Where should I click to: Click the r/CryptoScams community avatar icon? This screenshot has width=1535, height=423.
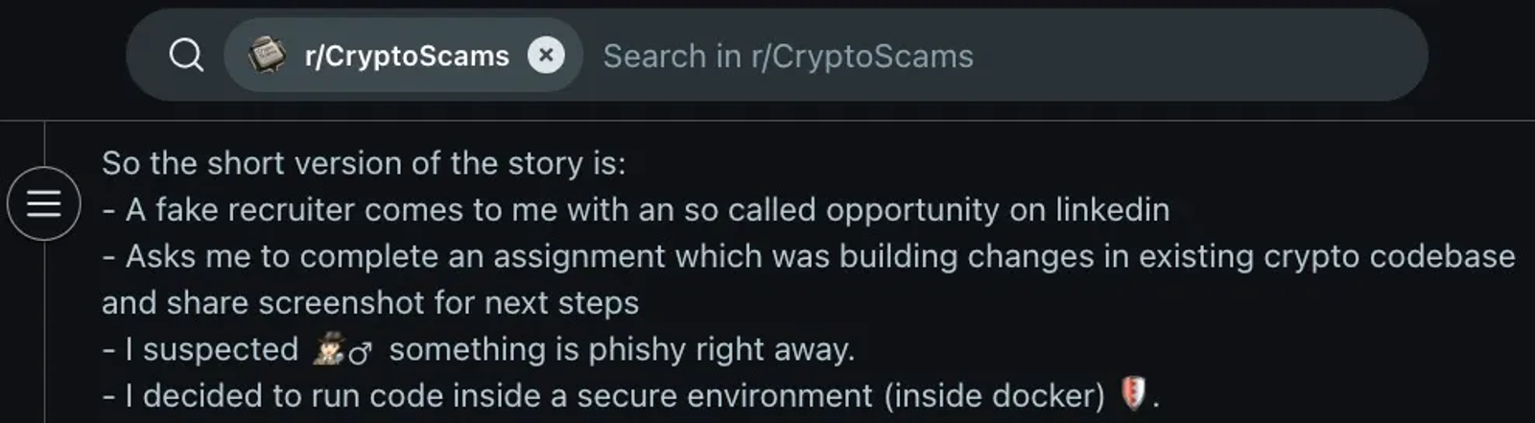coord(267,56)
